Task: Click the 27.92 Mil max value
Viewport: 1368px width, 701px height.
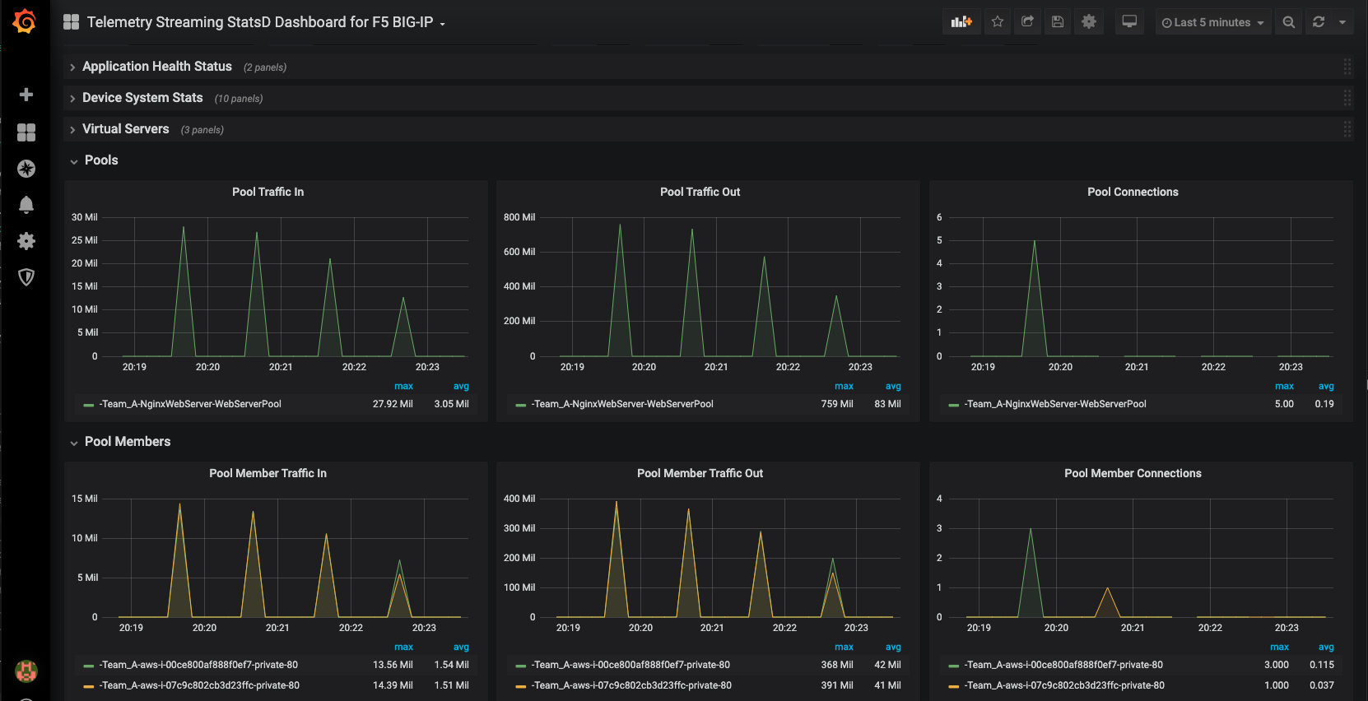Action: [393, 404]
